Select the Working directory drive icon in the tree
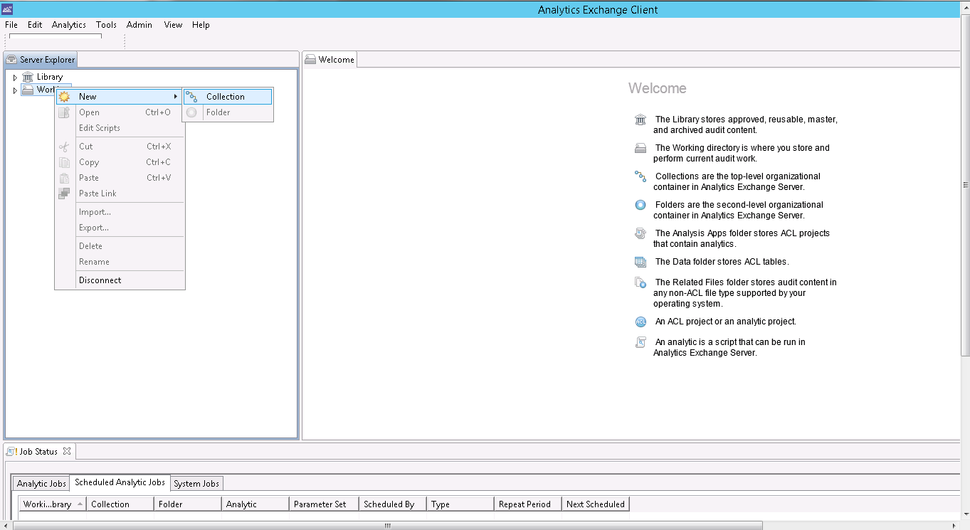This screenshot has width=970, height=530. point(28,90)
